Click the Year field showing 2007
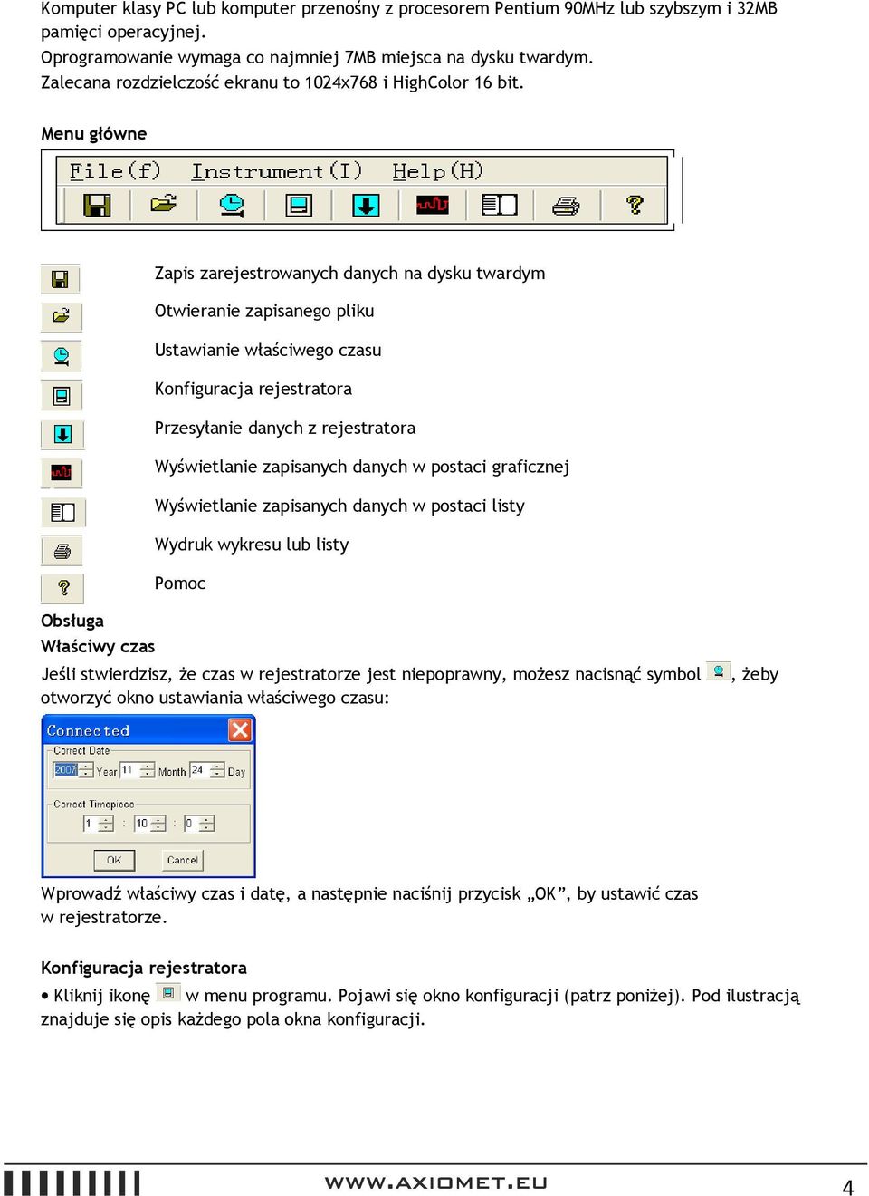869x1196 pixels. pos(66,769)
